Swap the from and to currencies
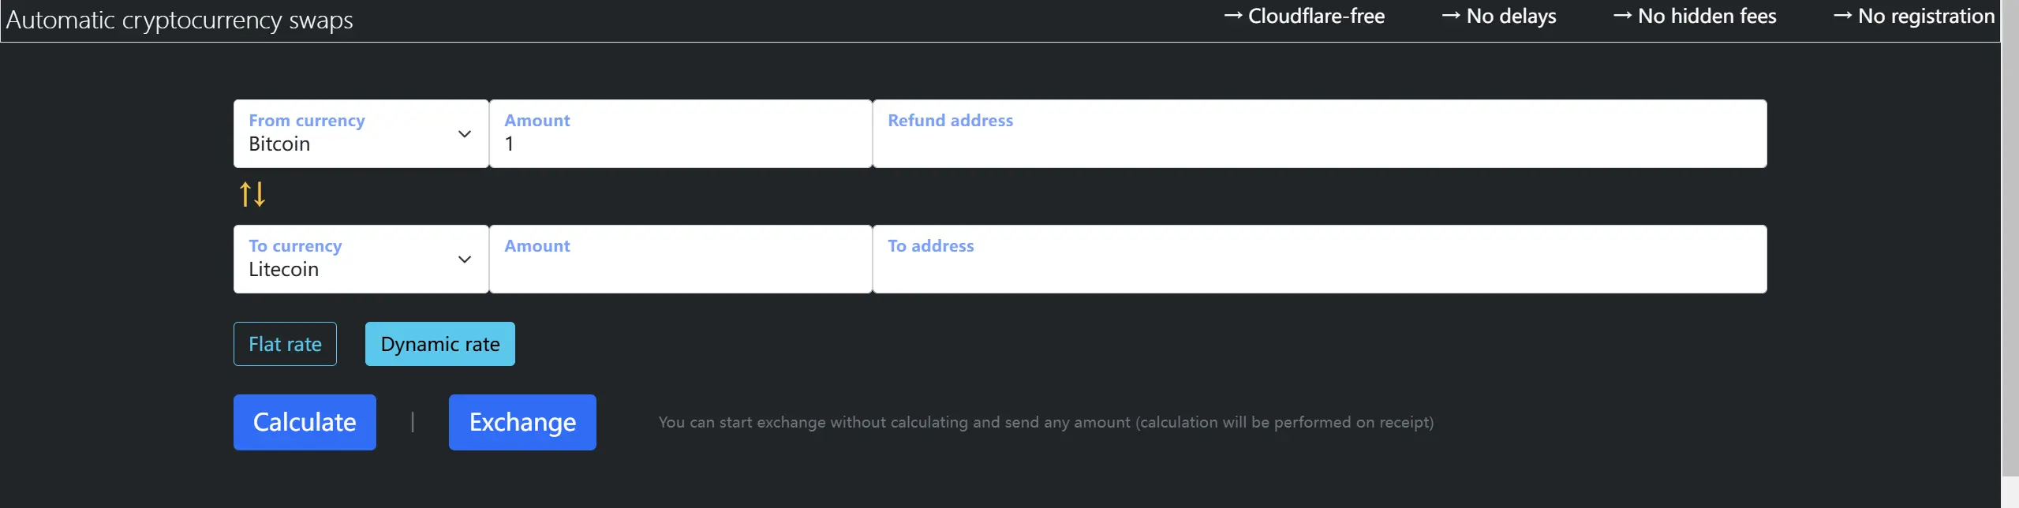2019x508 pixels. pos(252,194)
